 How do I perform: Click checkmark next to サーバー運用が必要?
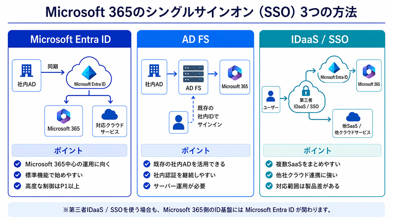click(x=147, y=186)
